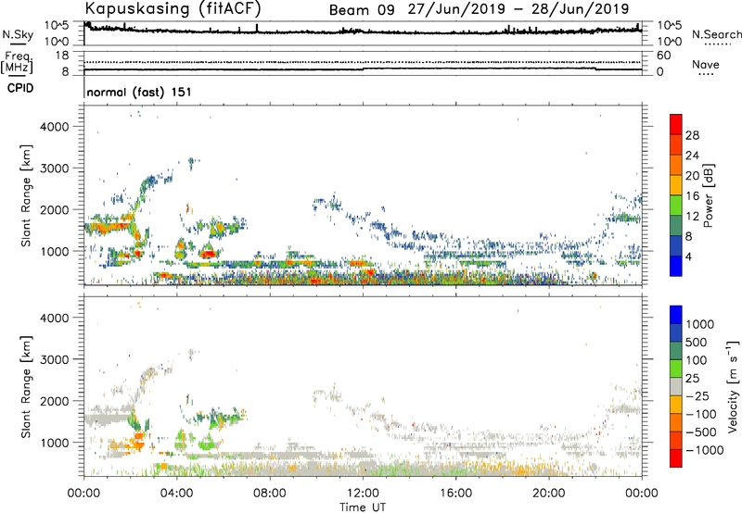Click the 'Kapuskasing (fitACF)' title text
The image size is (742, 513).
click(173, 8)
